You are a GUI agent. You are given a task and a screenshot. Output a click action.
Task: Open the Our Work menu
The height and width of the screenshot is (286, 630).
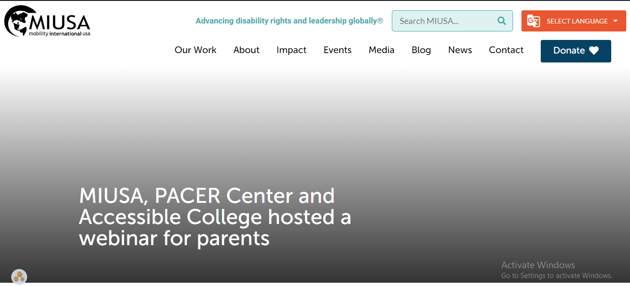tap(195, 50)
